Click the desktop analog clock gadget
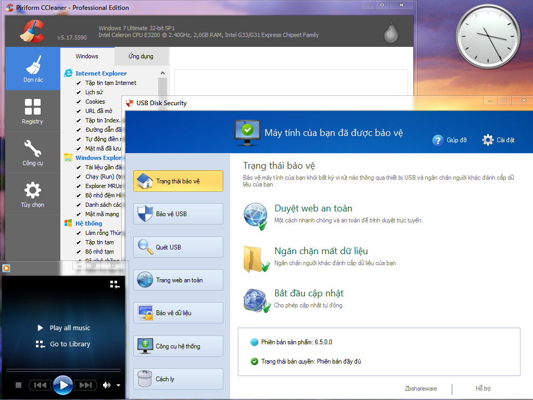 coord(488,36)
